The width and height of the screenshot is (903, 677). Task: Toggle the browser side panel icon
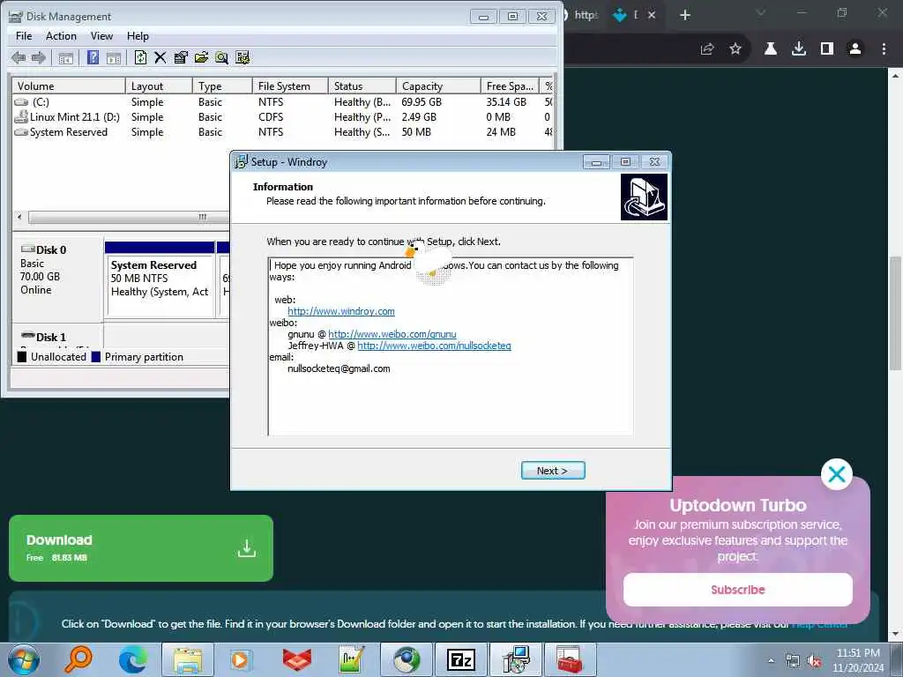827,49
